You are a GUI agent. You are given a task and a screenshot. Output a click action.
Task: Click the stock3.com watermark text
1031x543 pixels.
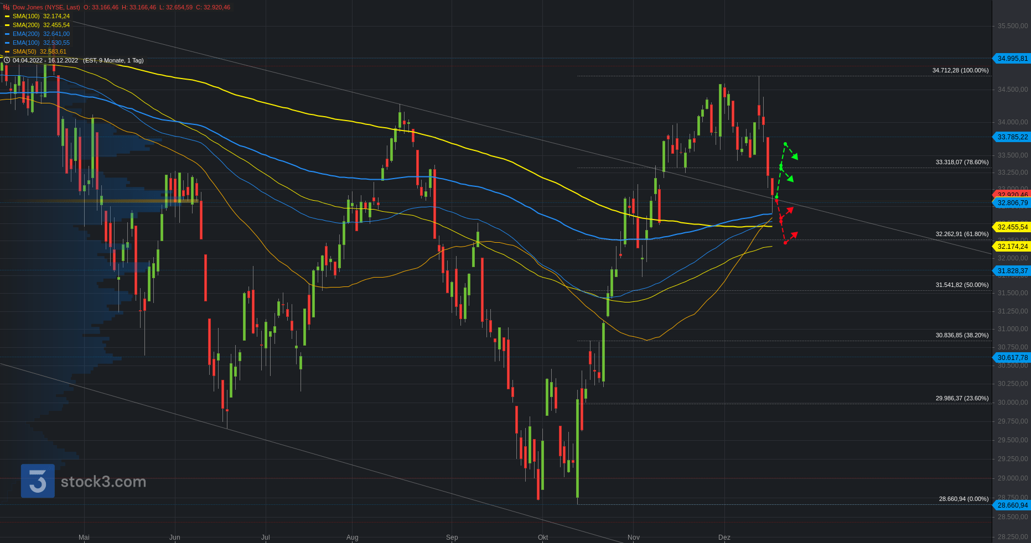(103, 482)
